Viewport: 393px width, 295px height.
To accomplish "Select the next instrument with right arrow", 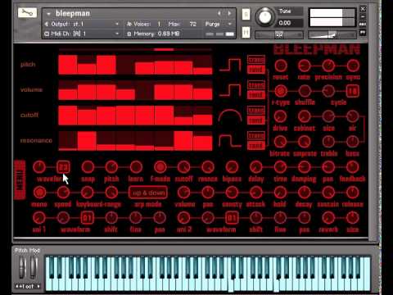I will tap(229, 13).
